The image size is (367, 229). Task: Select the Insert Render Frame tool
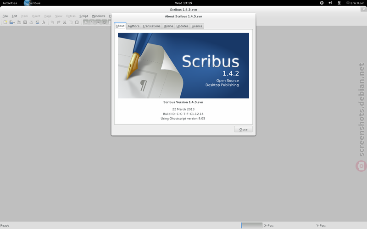click(x=104, y=22)
